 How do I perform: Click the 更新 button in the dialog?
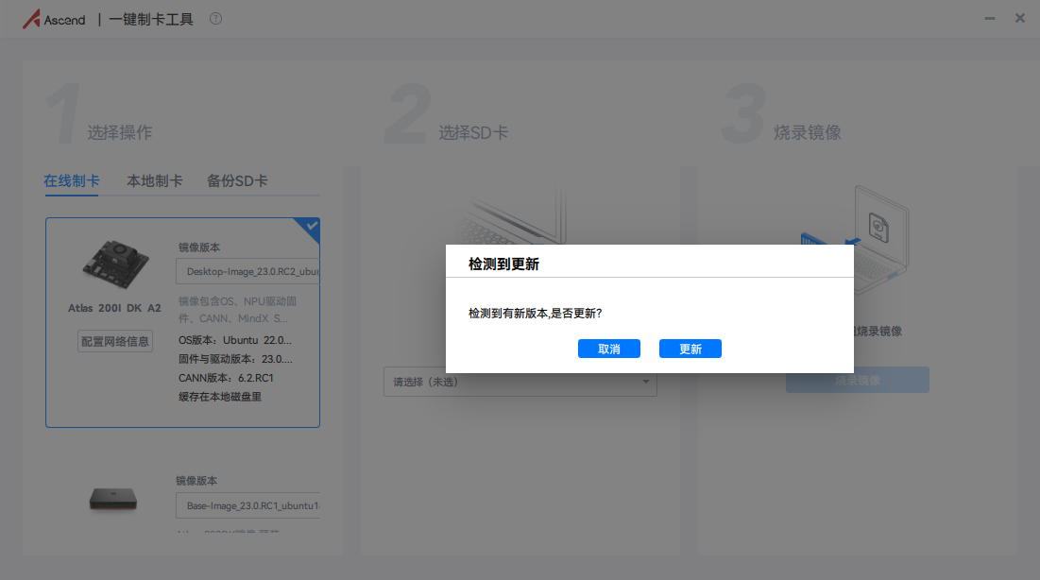(x=690, y=350)
